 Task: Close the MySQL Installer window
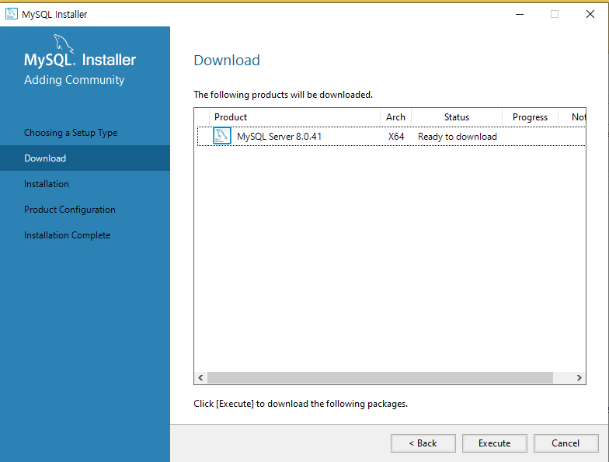point(590,14)
